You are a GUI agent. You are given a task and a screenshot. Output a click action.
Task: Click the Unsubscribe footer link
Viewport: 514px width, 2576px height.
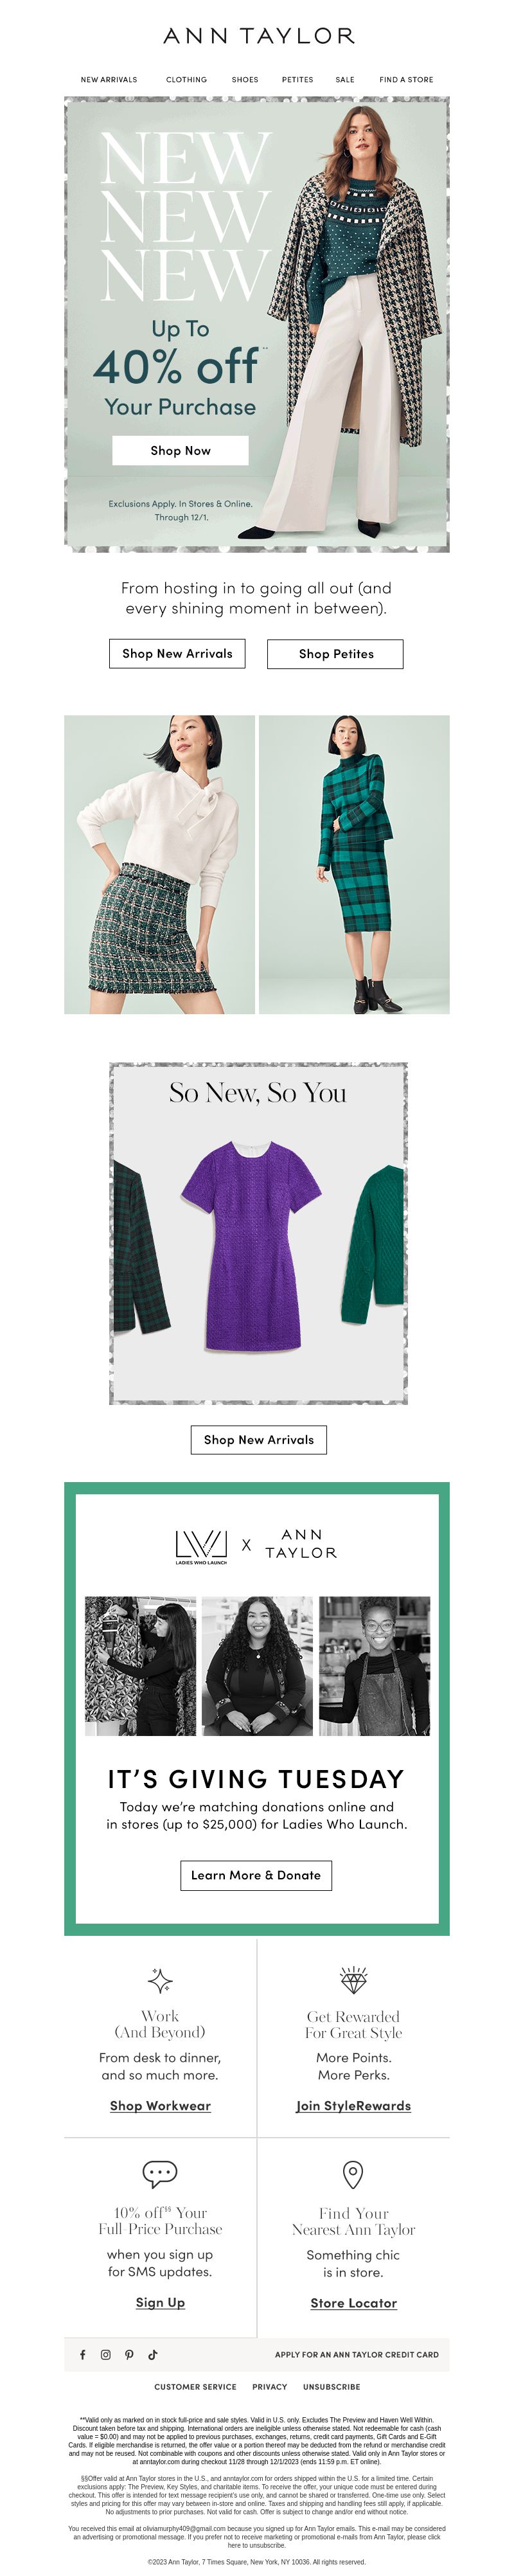coord(332,2386)
